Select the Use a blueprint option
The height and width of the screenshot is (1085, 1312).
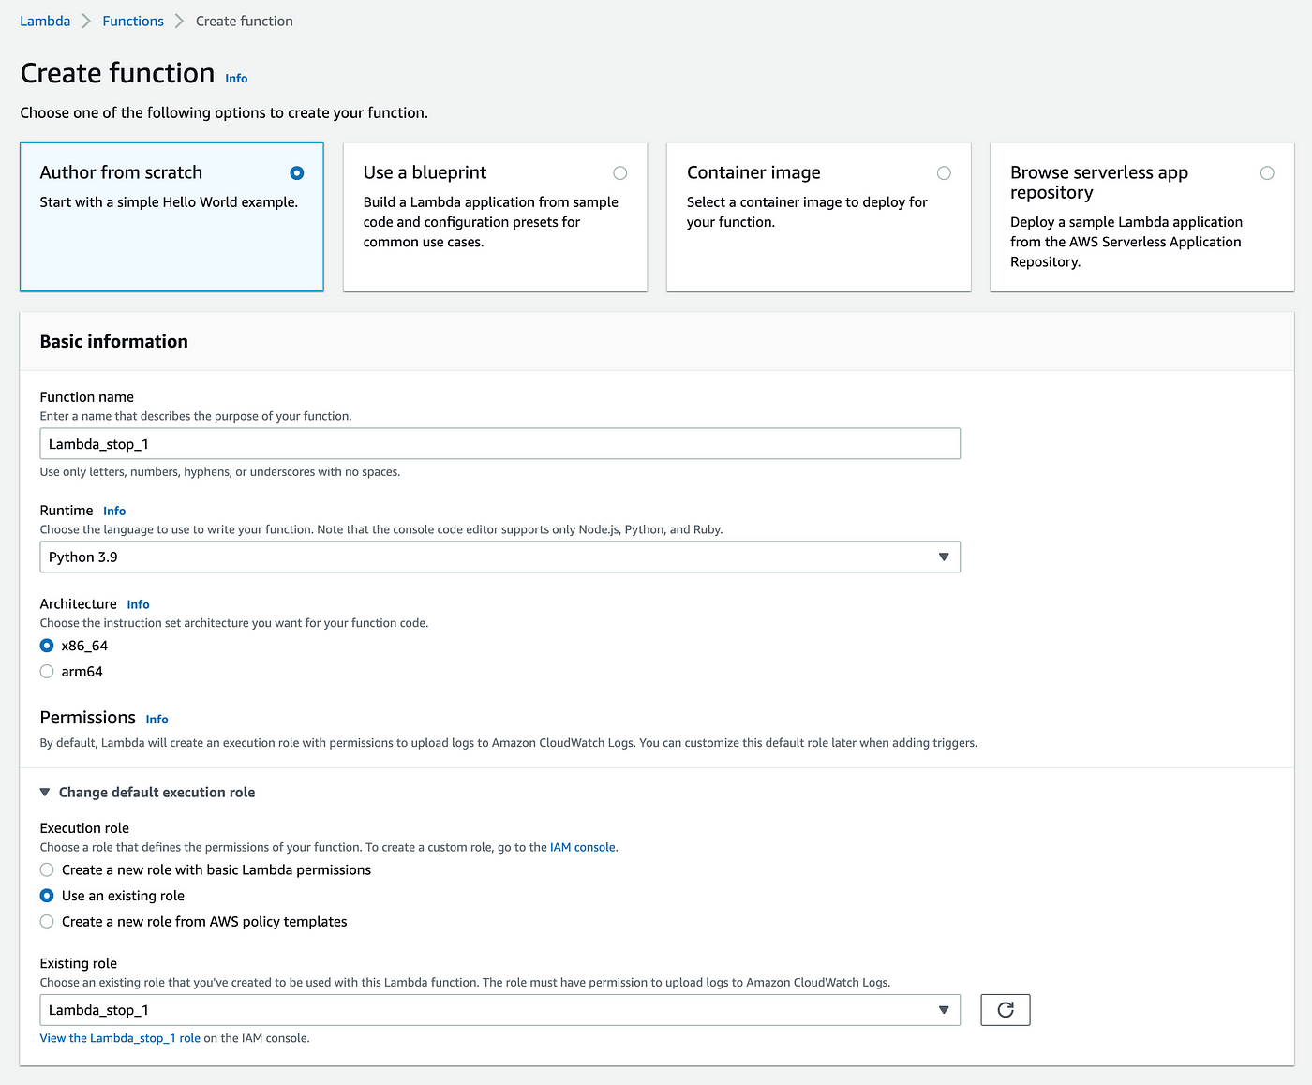click(619, 173)
